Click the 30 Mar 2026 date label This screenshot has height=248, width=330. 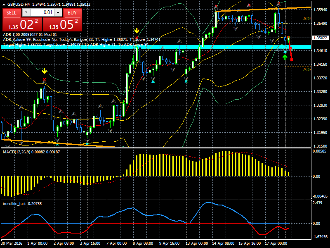(12, 243)
